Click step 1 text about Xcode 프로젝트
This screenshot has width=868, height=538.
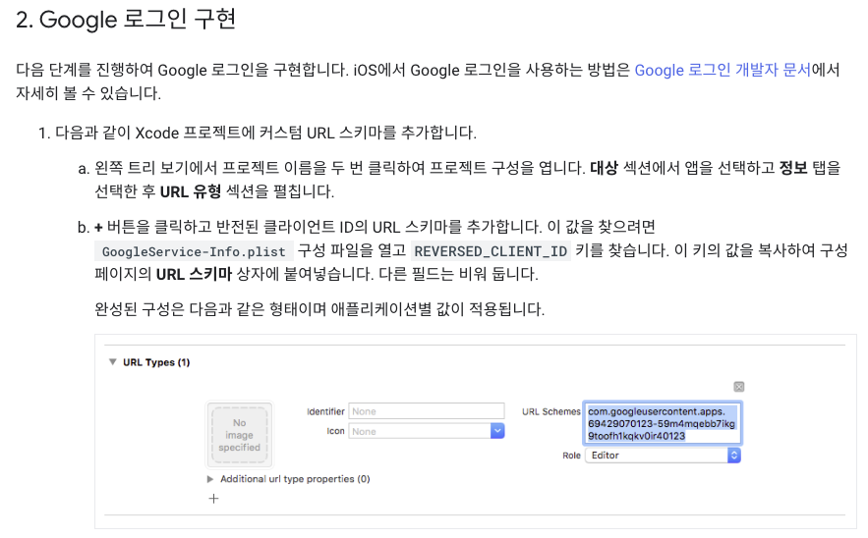pos(265,134)
